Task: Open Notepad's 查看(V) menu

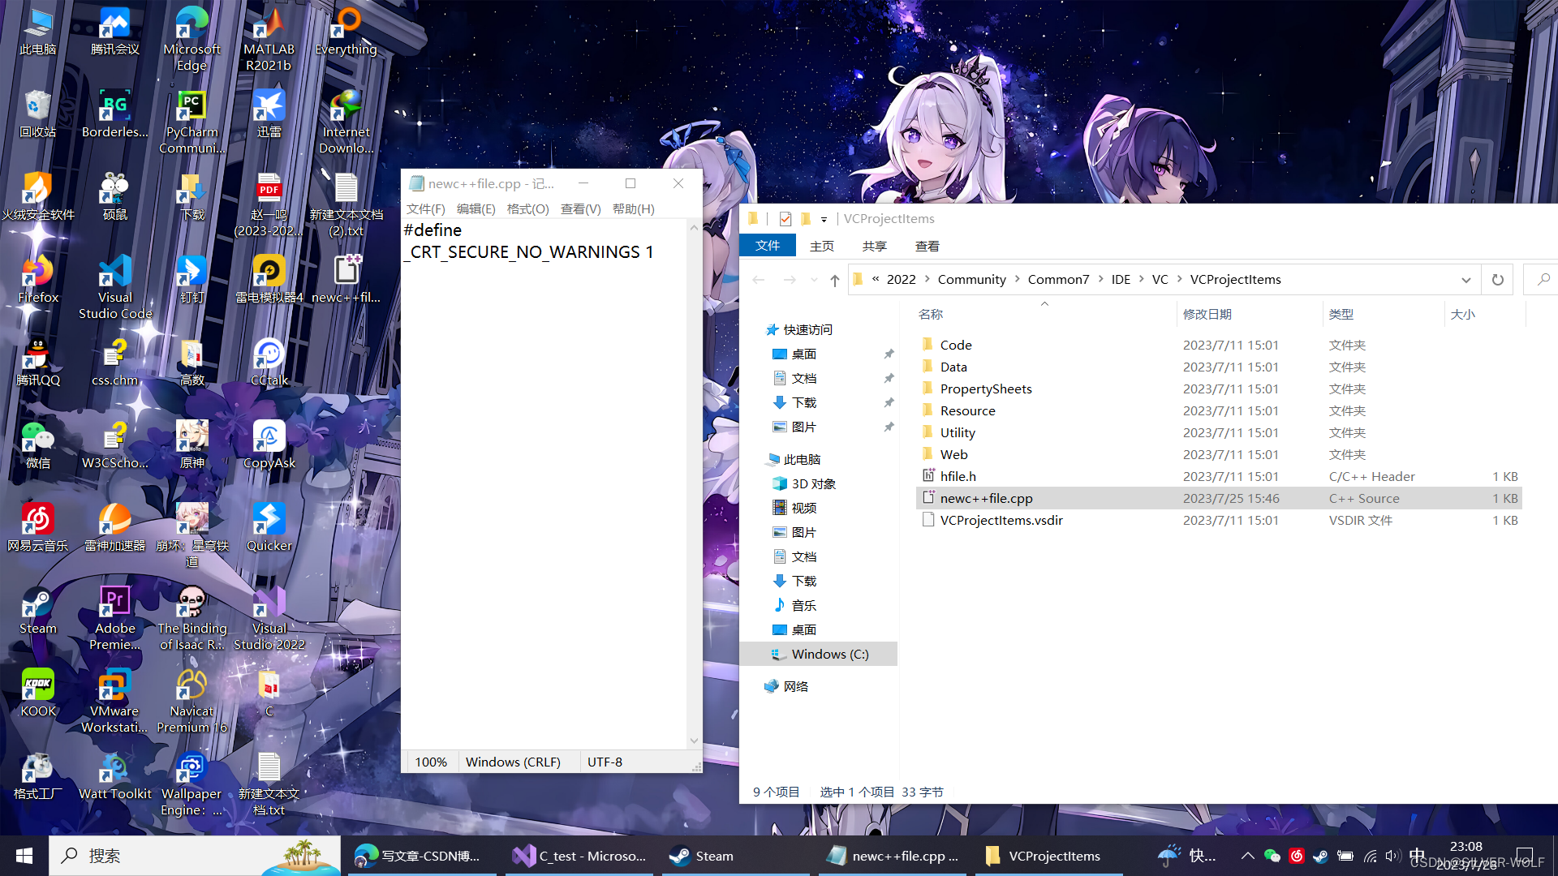Action: (581, 208)
